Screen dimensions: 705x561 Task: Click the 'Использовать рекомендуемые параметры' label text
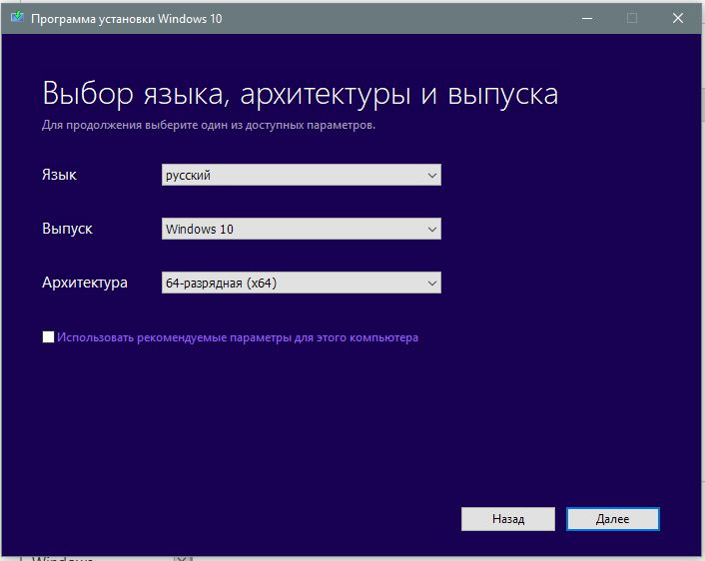click(238, 337)
